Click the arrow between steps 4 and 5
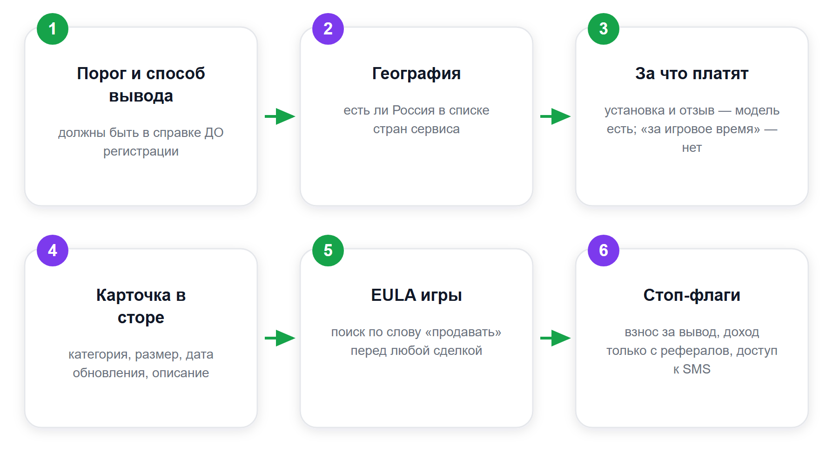Image resolution: width=833 pixels, height=455 pixels. tap(280, 338)
